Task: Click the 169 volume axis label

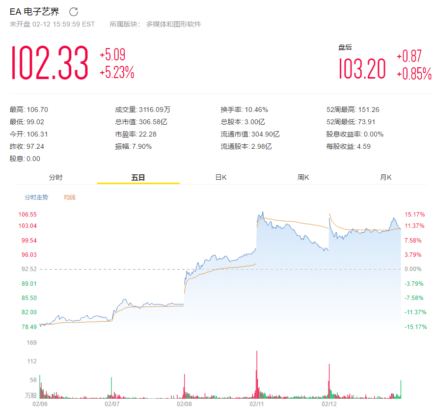Action: click(x=31, y=343)
